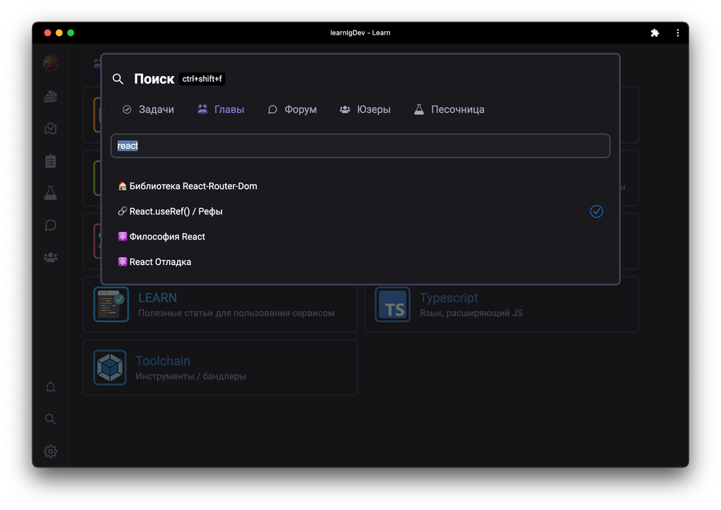Open the chat bubble forum sidebar icon

(x=50, y=226)
